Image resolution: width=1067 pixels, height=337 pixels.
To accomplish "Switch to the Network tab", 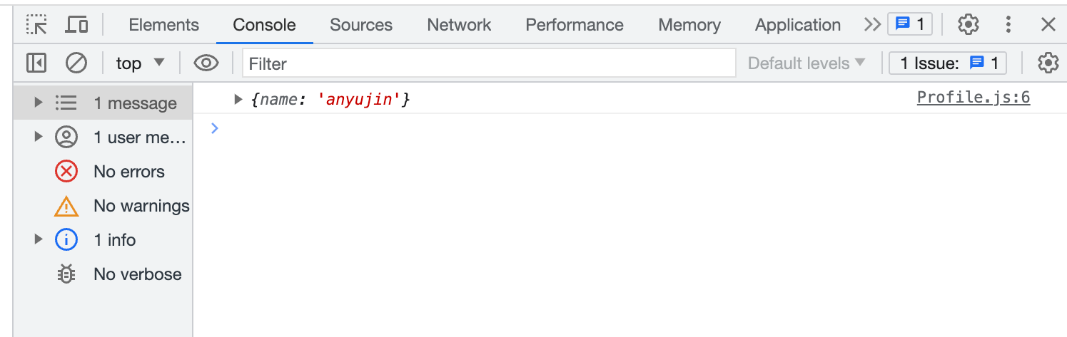I will click(459, 25).
